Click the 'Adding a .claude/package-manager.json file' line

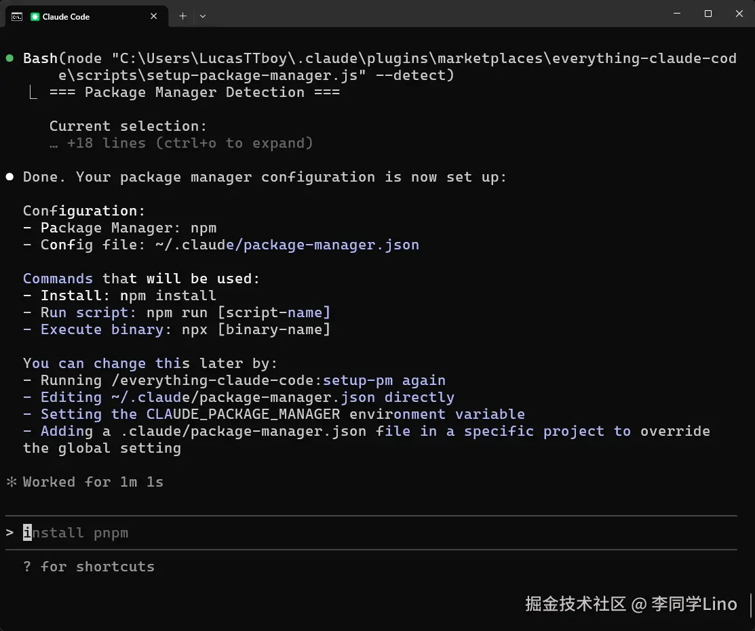point(366,440)
